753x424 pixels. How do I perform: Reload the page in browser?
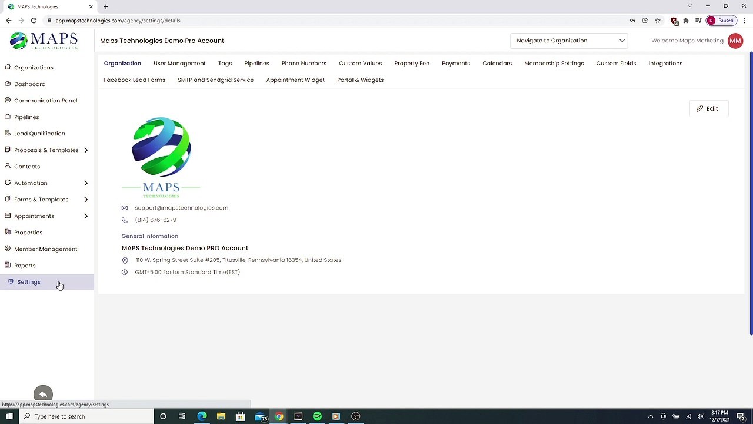(x=34, y=21)
